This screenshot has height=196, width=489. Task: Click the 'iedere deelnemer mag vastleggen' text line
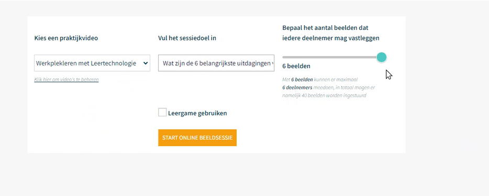331,38
